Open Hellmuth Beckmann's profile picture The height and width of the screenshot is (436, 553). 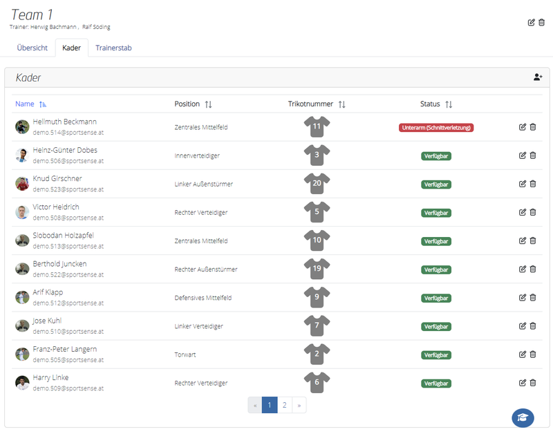point(22,127)
